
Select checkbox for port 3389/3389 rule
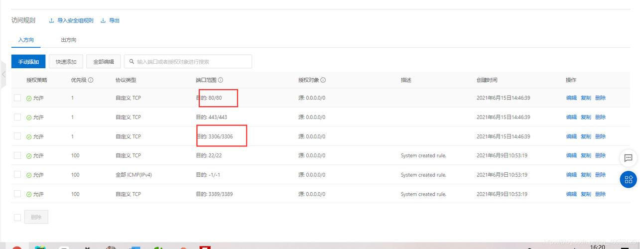pos(17,194)
